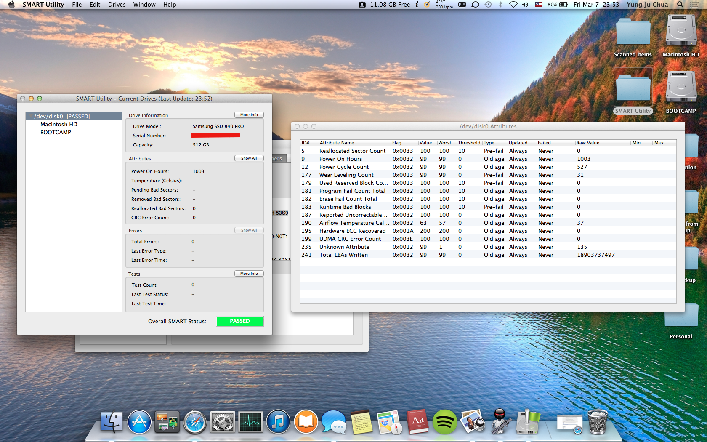Click More Info in Drive Information section

[249, 115]
